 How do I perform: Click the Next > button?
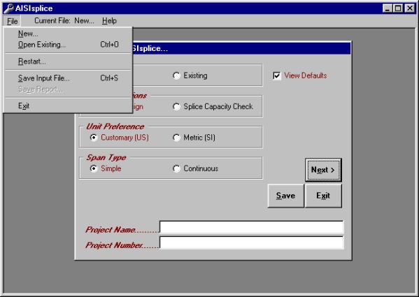pos(323,170)
